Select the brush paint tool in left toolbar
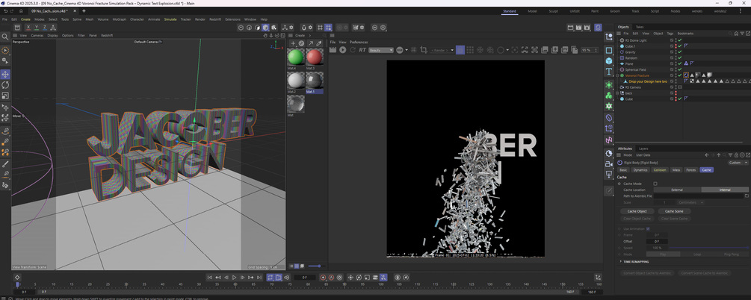The width and height of the screenshot is (751, 300). pyautogui.click(x=5, y=164)
